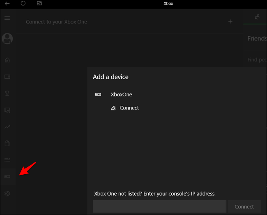
Task: Click the refresh icon in title bar
Action: (x=23, y=3)
